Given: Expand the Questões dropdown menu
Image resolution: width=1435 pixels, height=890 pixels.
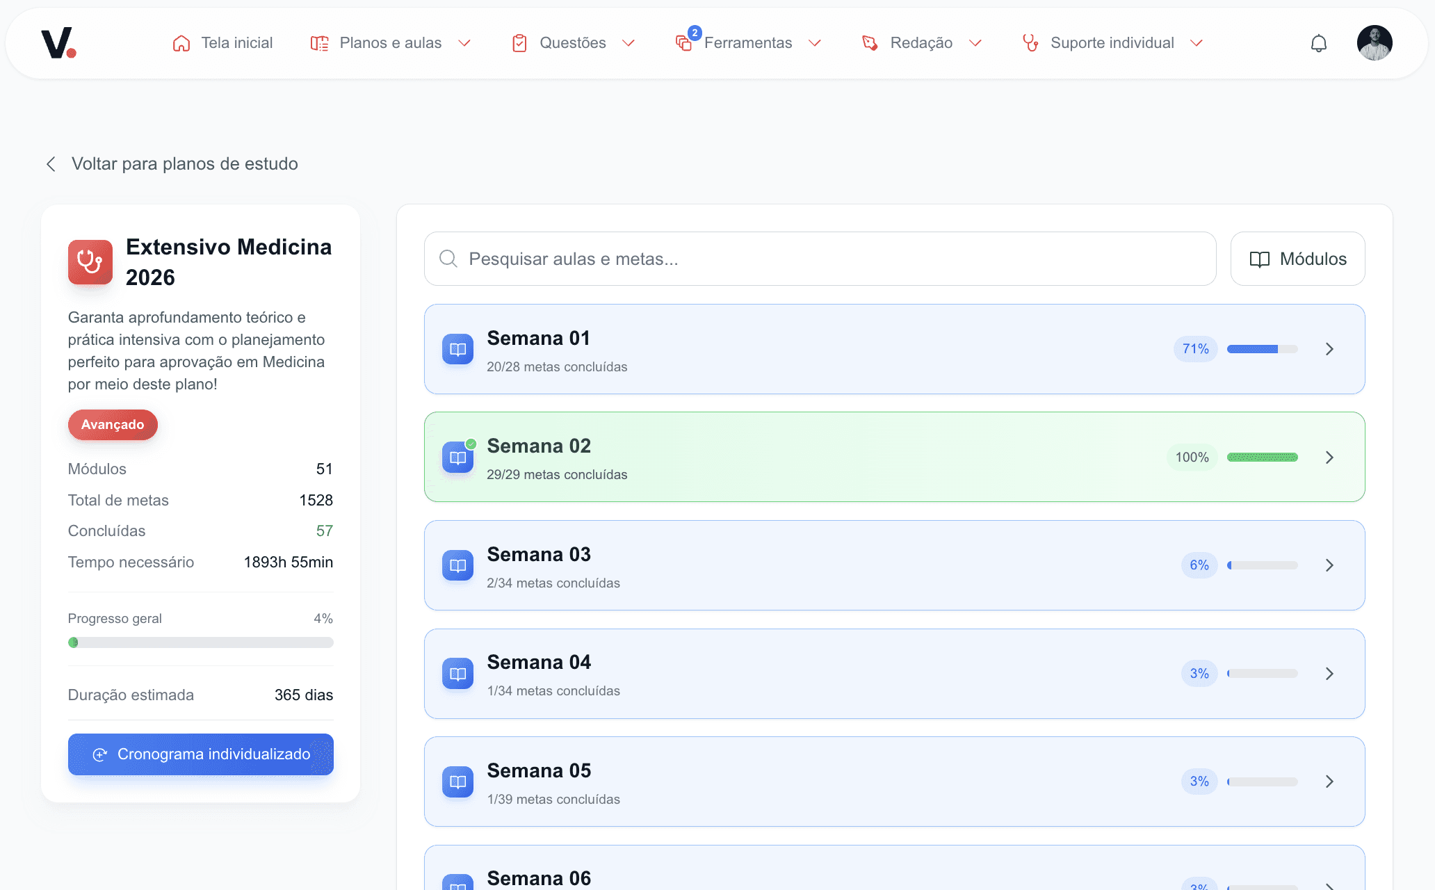Looking at the screenshot, I should click(629, 43).
